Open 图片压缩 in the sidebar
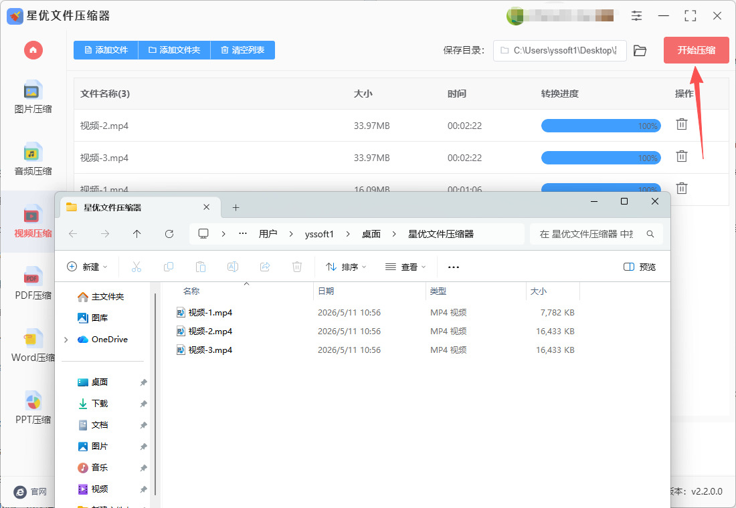Screen dimensions: 736x508 [33, 97]
